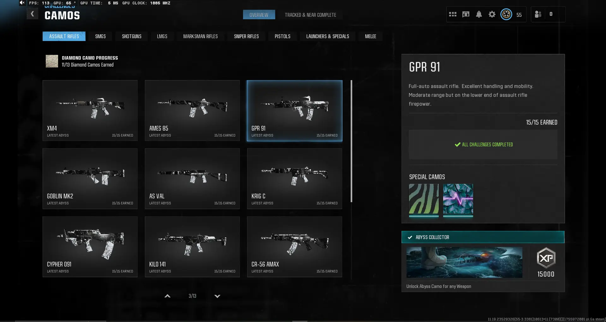606x322 pixels.
Task: Click the player rank emblem icon
Action: point(506,15)
